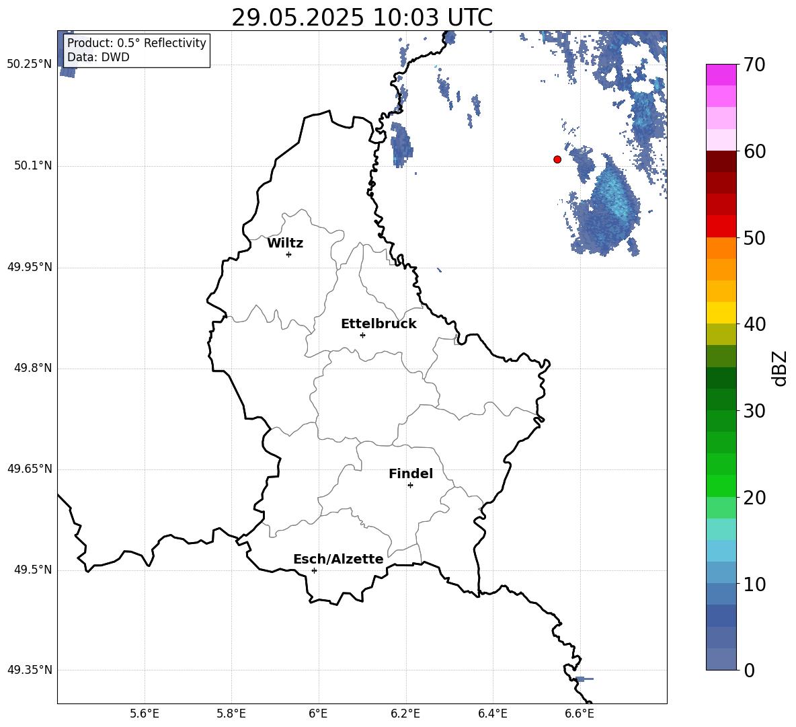Click the 6.6°E longitude tick label
This screenshot has width=796, height=727.
pyautogui.click(x=580, y=714)
